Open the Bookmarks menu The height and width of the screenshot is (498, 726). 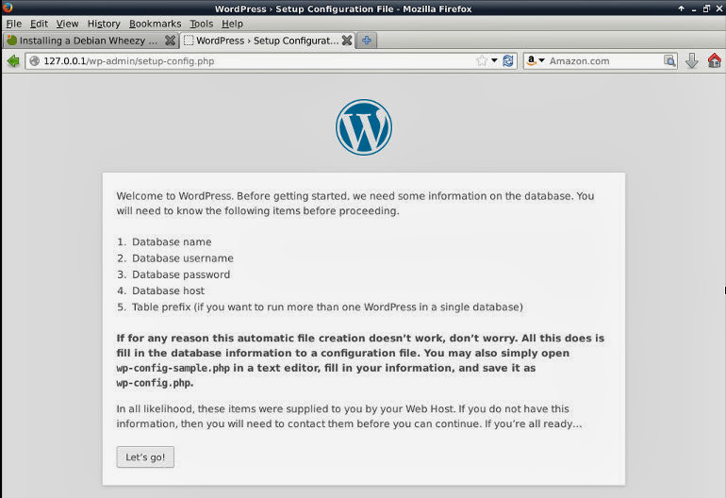[156, 24]
